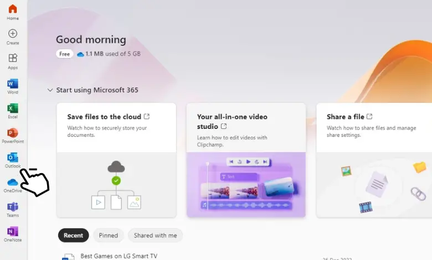Launch Word from the sidebar
Image resolution: width=432 pixels, height=260 pixels.
coord(13,86)
